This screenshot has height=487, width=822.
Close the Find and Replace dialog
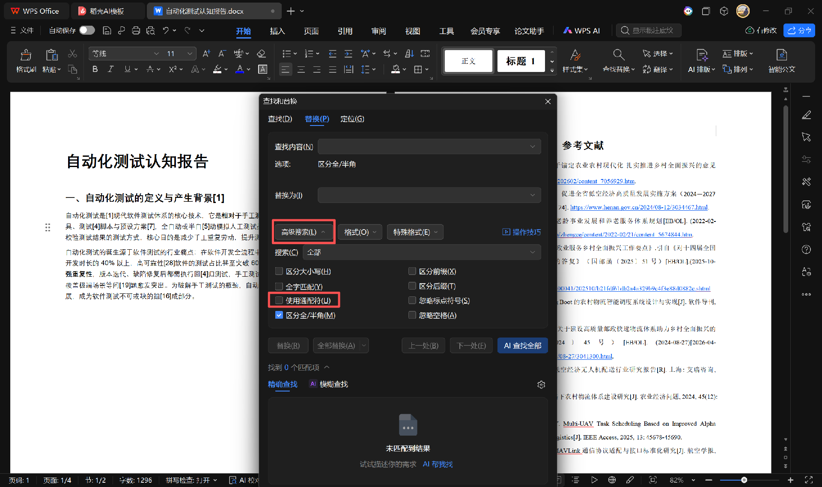click(x=548, y=102)
